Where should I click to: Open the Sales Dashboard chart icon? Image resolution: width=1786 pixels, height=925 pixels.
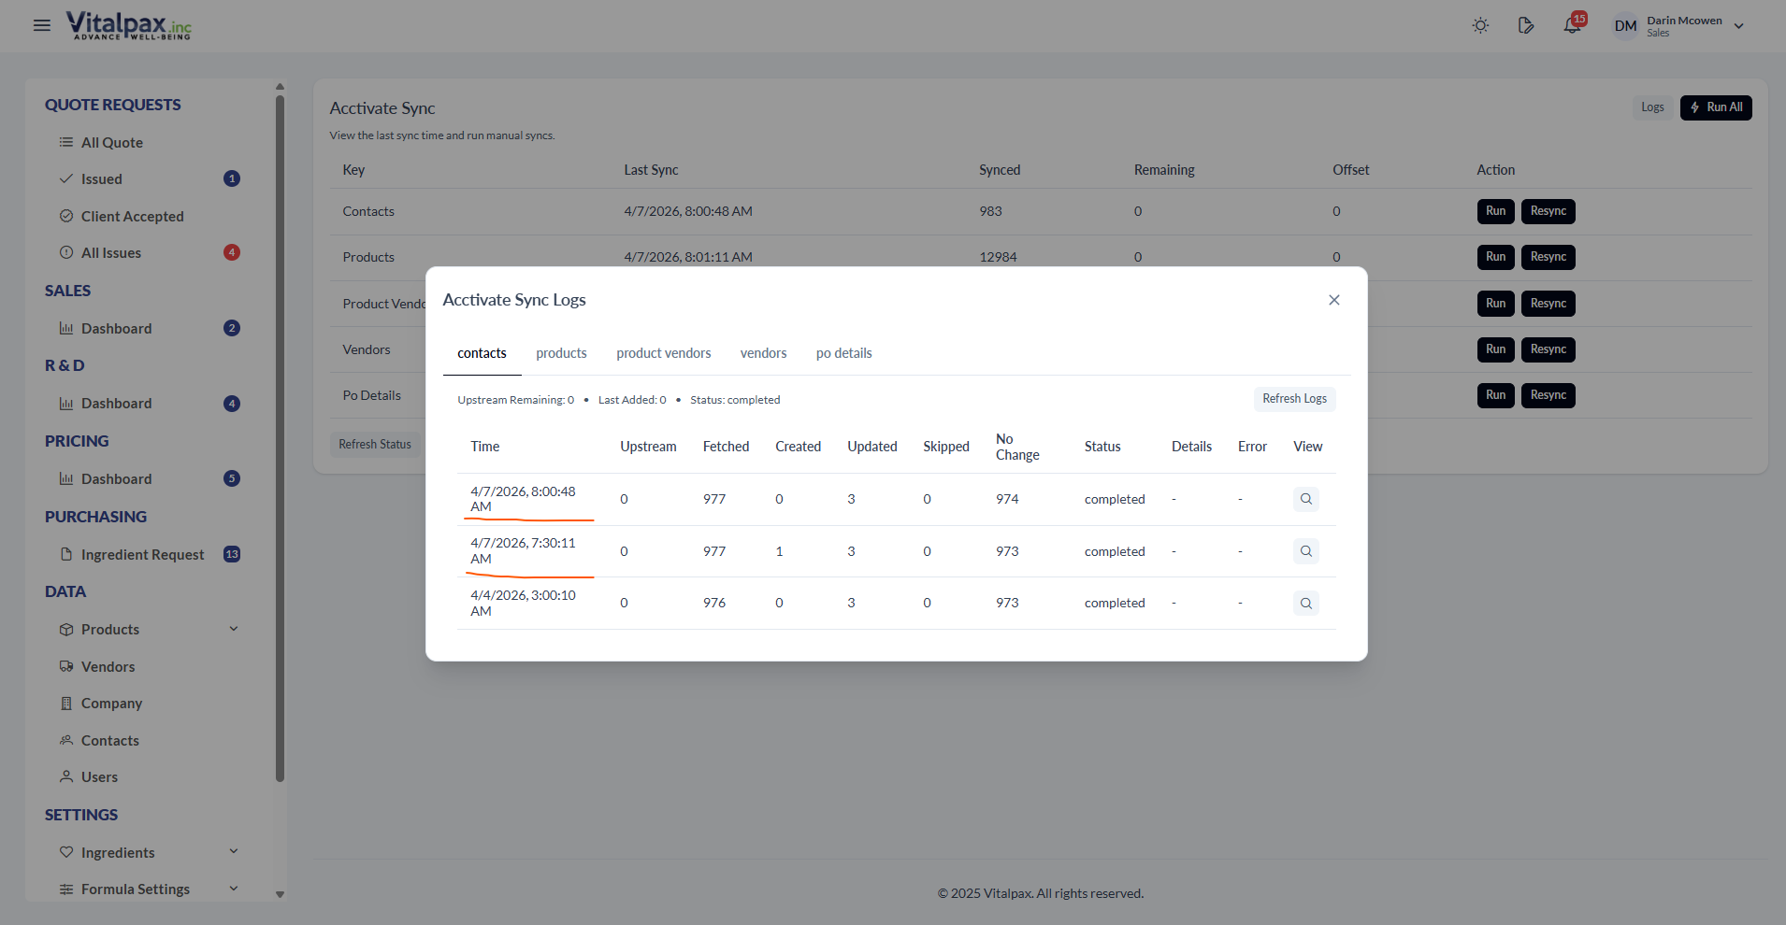(65, 328)
